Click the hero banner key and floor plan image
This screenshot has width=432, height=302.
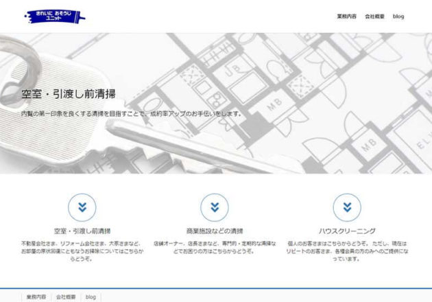tap(216, 104)
